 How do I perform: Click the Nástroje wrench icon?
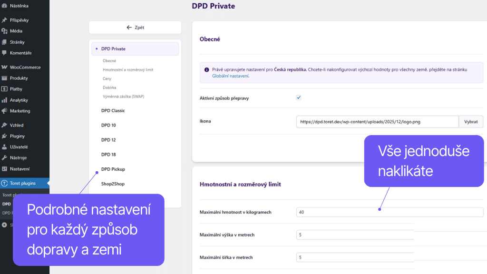click(x=4, y=158)
